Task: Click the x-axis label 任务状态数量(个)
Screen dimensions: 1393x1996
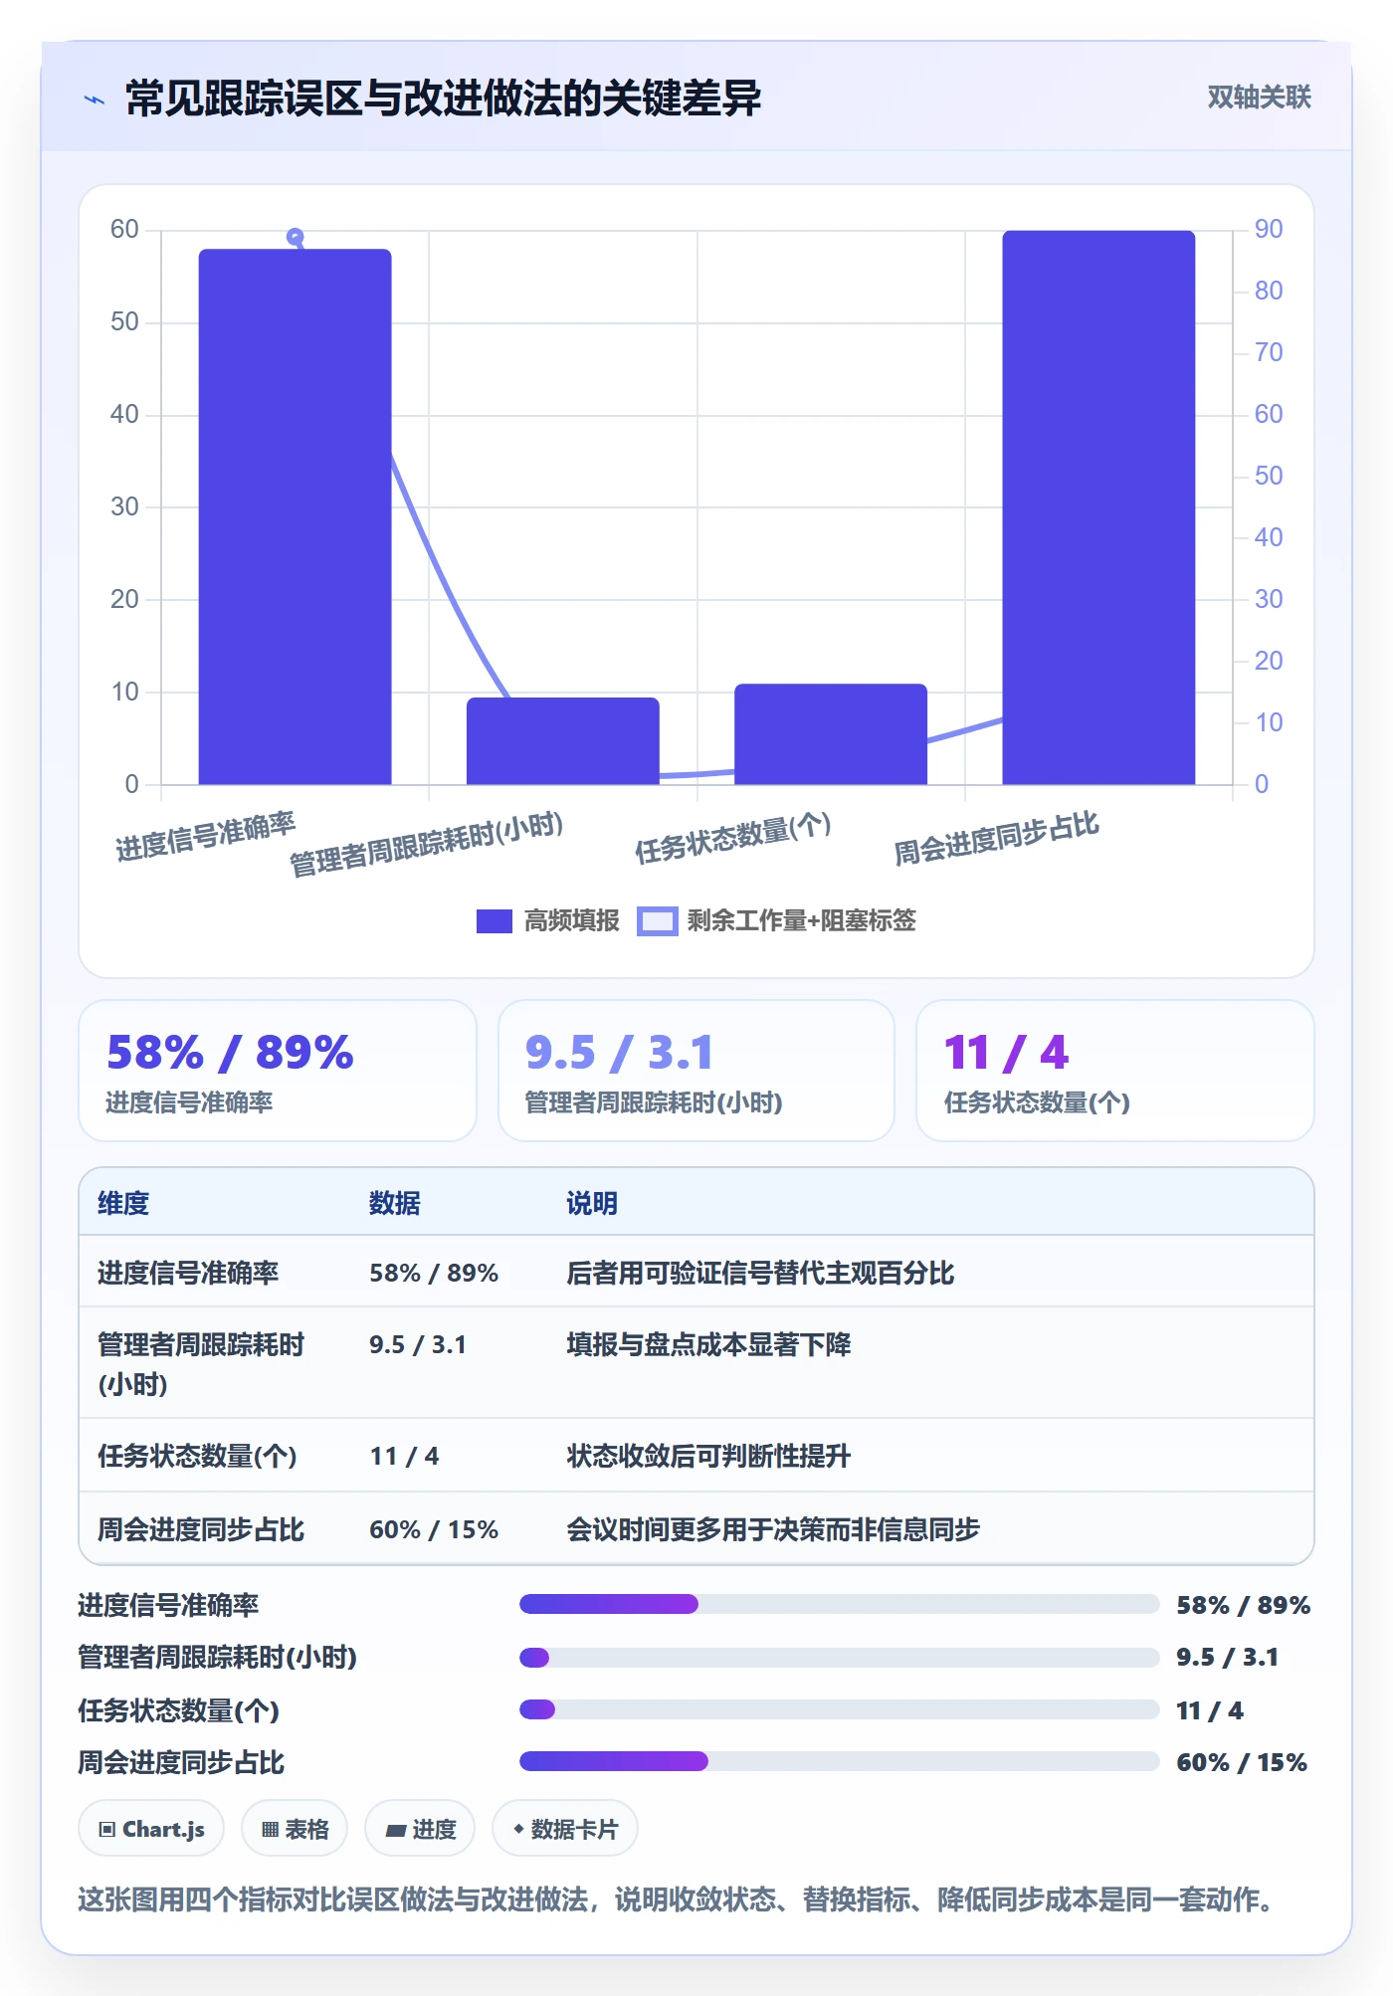Action: pyautogui.click(x=733, y=837)
